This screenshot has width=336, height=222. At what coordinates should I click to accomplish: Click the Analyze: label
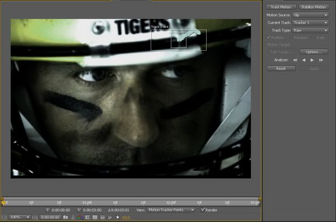pyautogui.click(x=281, y=60)
